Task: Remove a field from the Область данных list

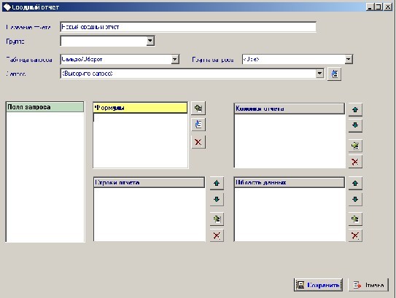Action: pyautogui.click(x=355, y=235)
